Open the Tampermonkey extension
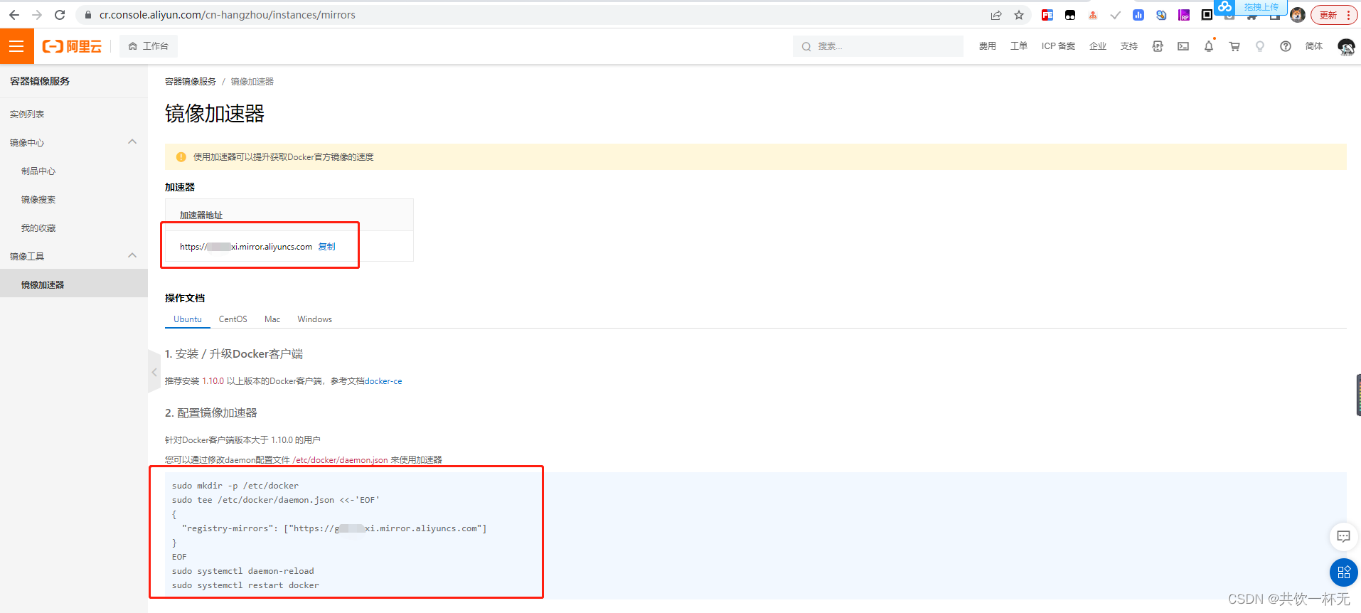Viewport: 1361px width, 613px height. (1070, 15)
